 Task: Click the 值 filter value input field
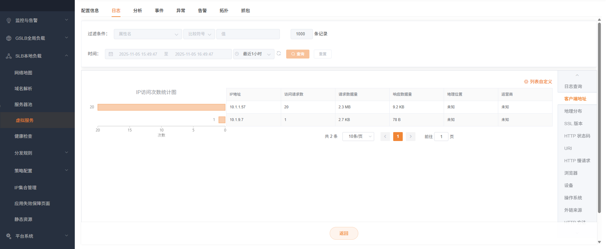coord(248,34)
